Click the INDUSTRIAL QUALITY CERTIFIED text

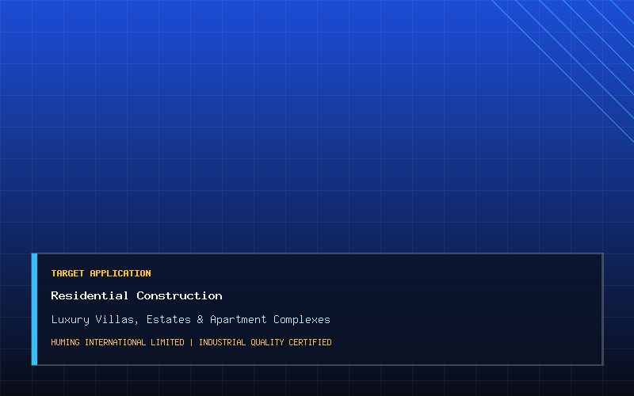coord(265,342)
